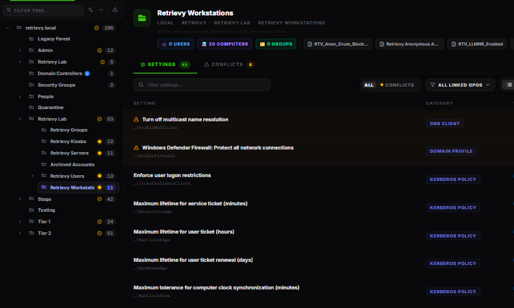Screen dimensions: 514x308
Task: Expand the Stage tree node
Action: point(20,199)
